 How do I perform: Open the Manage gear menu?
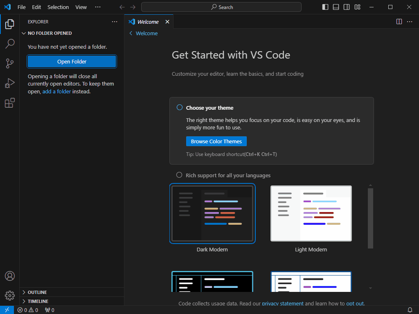(10, 296)
